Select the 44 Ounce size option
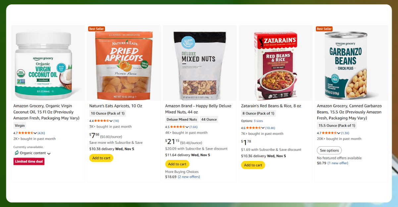This screenshot has width=398, height=207. [x=209, y=120]
